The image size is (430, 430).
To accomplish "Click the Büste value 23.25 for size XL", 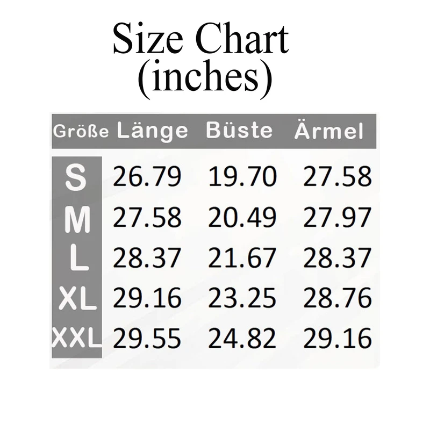I will (x=242, y=299).
